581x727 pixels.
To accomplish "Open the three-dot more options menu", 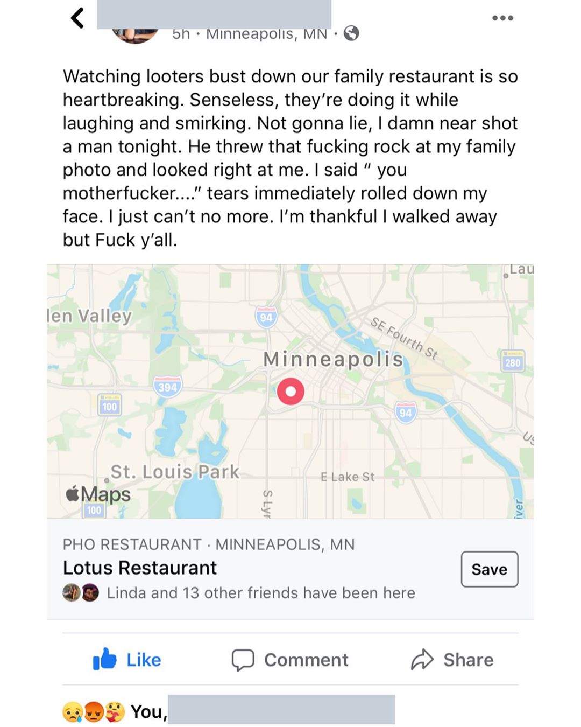I will [x=502, y=18].
